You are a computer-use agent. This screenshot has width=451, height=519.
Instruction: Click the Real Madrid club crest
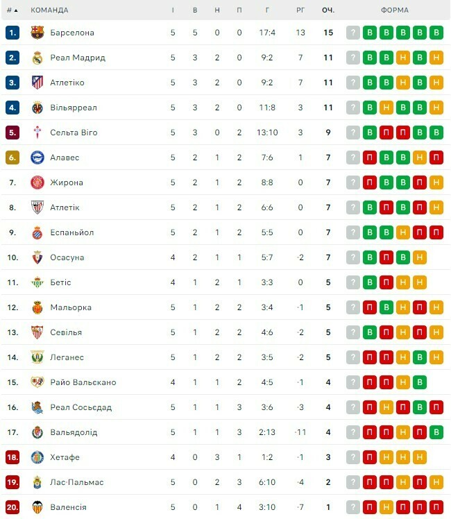click(37, 58)
